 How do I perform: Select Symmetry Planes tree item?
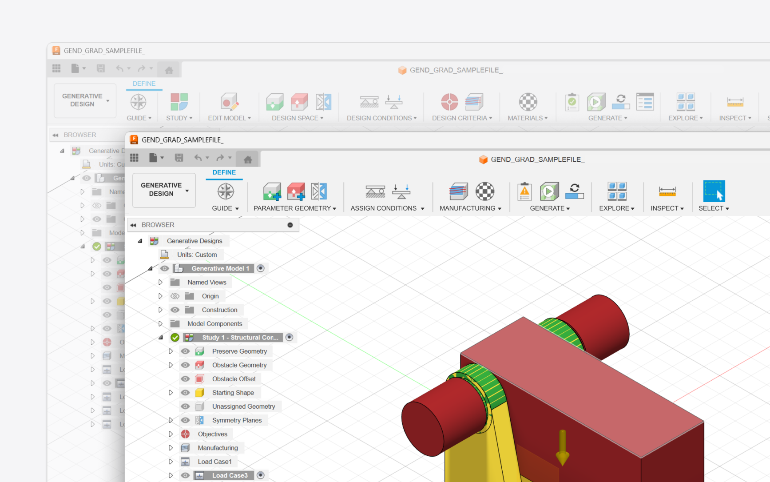click(237, 420)
